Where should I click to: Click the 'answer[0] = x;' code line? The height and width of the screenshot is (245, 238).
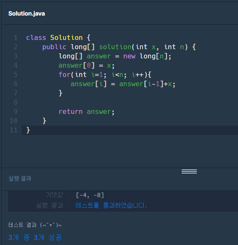click(87, 66)
